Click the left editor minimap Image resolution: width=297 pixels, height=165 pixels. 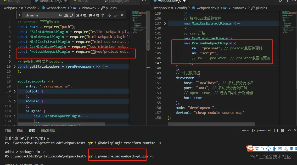pos(139,22)
